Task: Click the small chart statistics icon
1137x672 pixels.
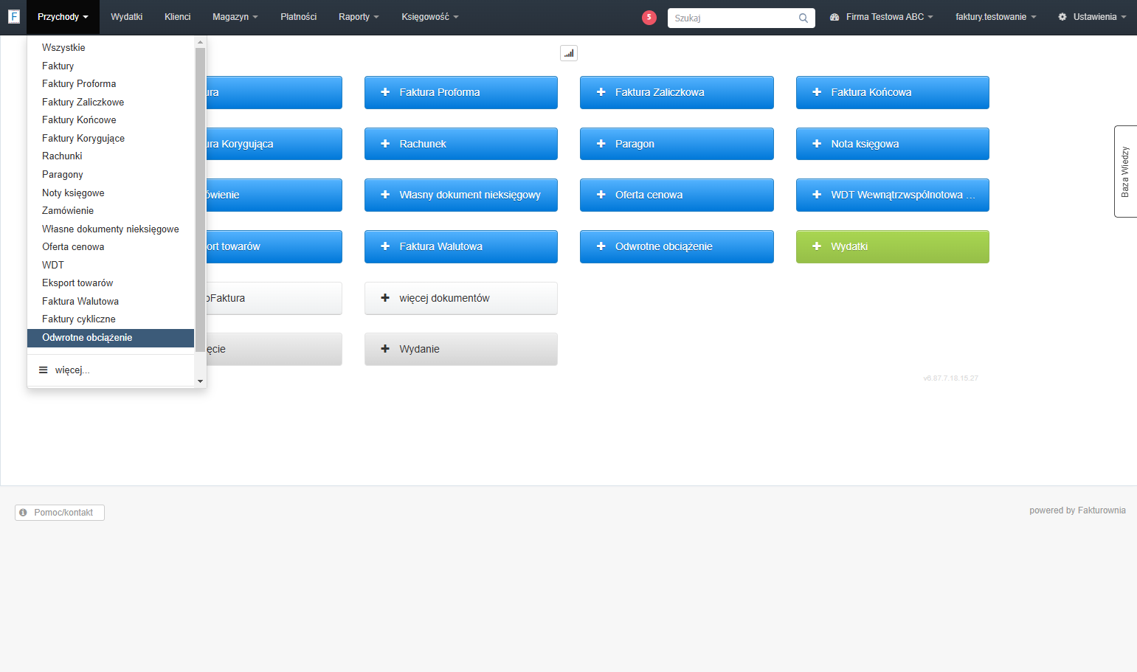Action: 569,53
